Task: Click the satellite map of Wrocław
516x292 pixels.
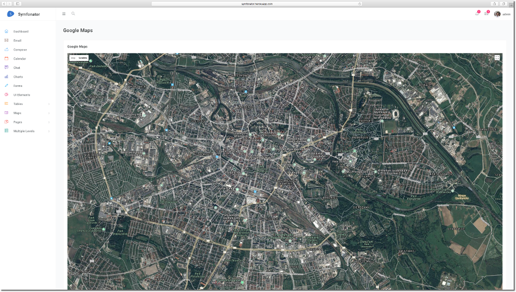Action: (x=285, y=171)
